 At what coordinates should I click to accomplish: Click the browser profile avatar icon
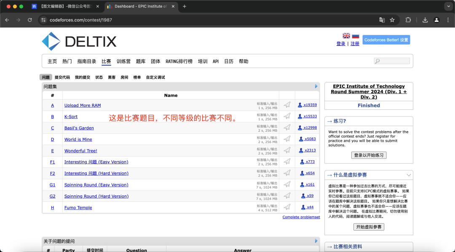point(436,19)
